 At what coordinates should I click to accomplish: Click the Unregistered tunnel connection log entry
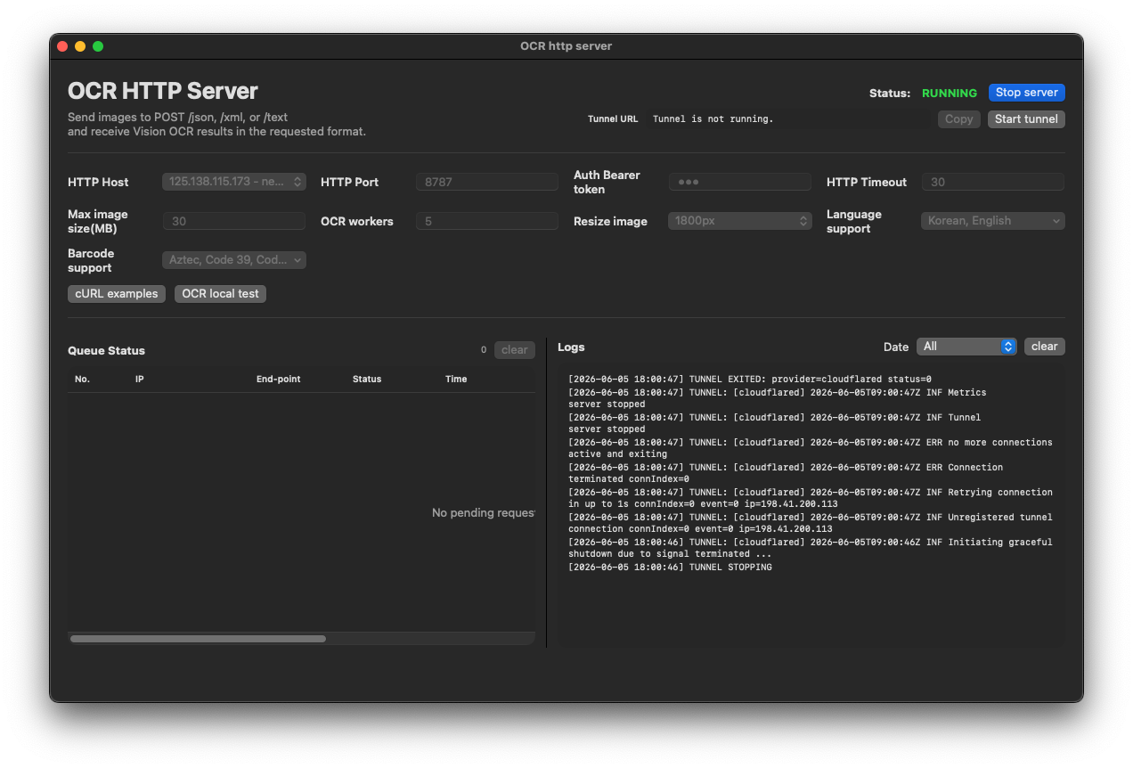[x=811, y=523]
